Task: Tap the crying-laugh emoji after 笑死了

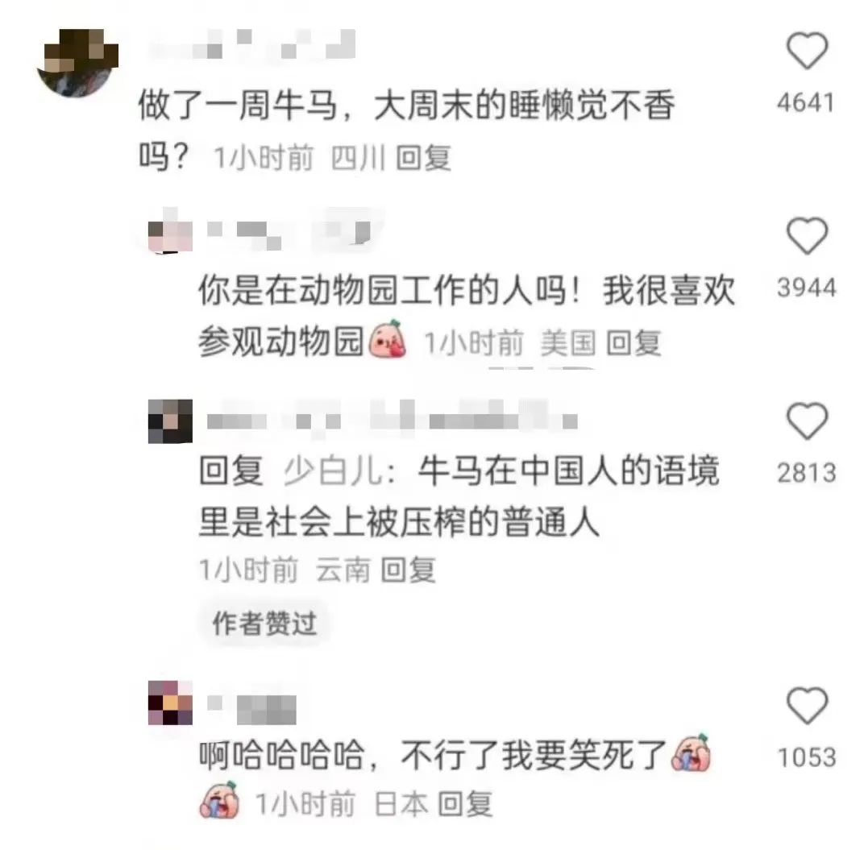Action: [x=691, y=753]
